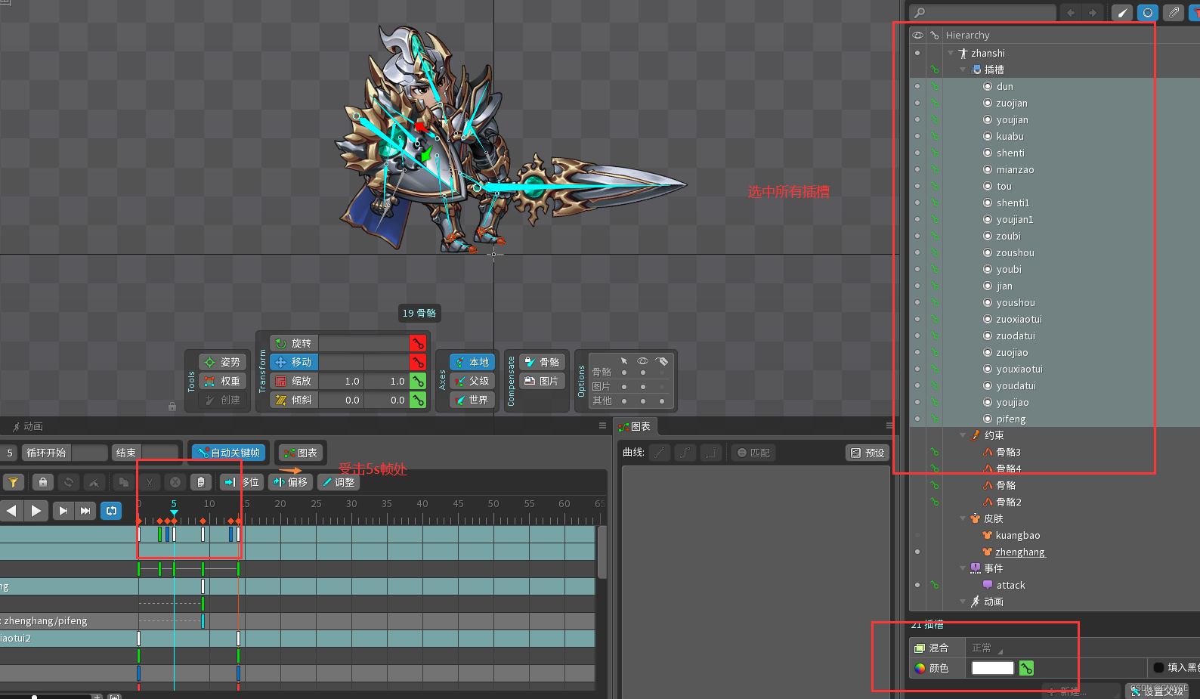Select the attack event tree item
This screenshot has height=699, width=1200.
point(1010,585)
